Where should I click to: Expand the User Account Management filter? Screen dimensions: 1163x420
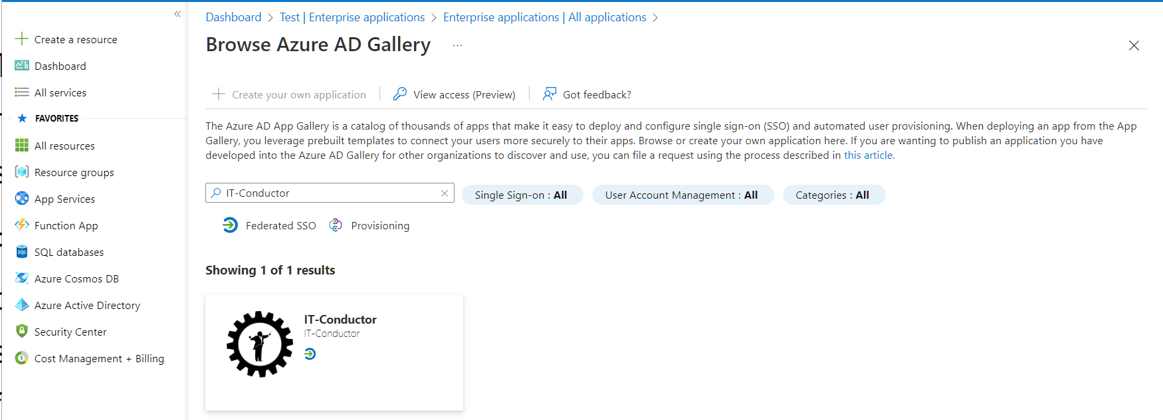point(681,195)
